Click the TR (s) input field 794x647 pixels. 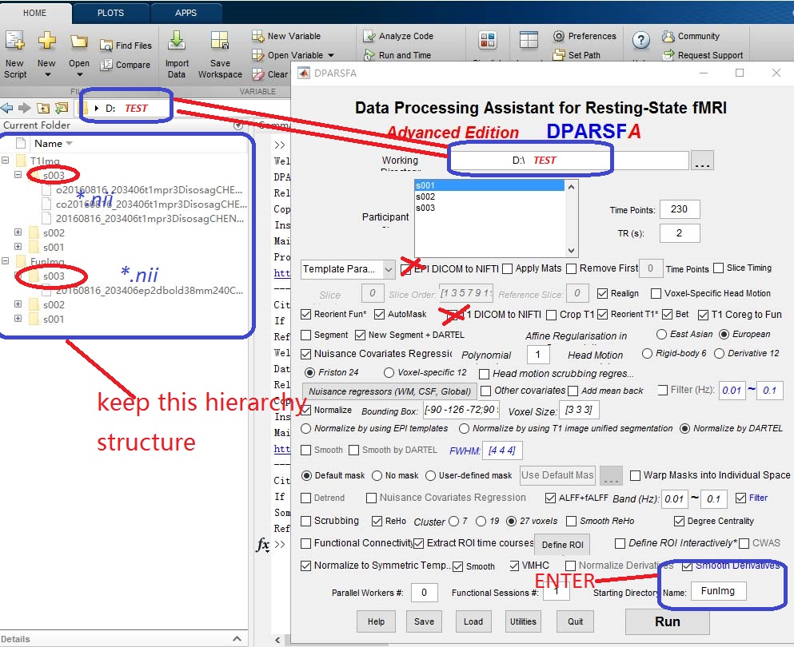[680, 233]
